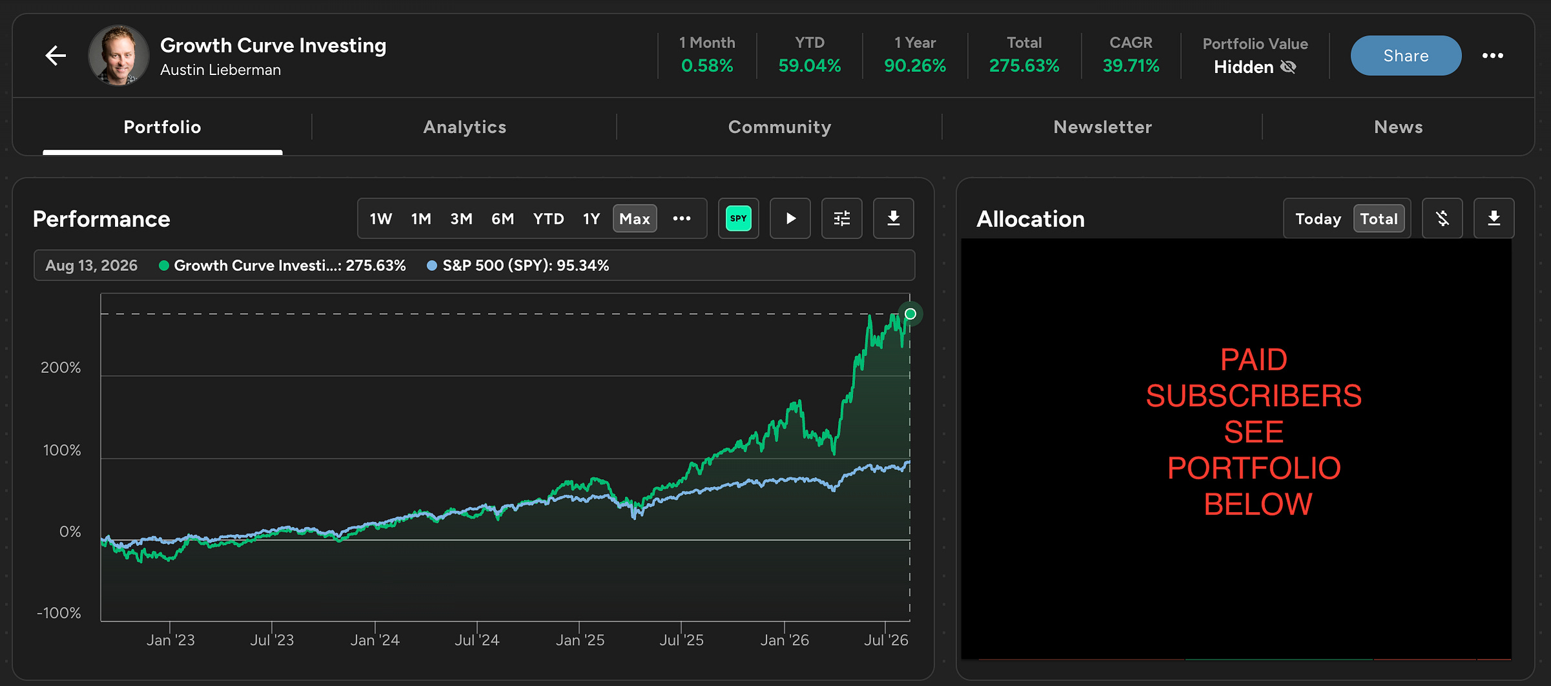Click the blue S&P 500 legend dot
The image size is (1551, 686).
[x=432, y=266]
